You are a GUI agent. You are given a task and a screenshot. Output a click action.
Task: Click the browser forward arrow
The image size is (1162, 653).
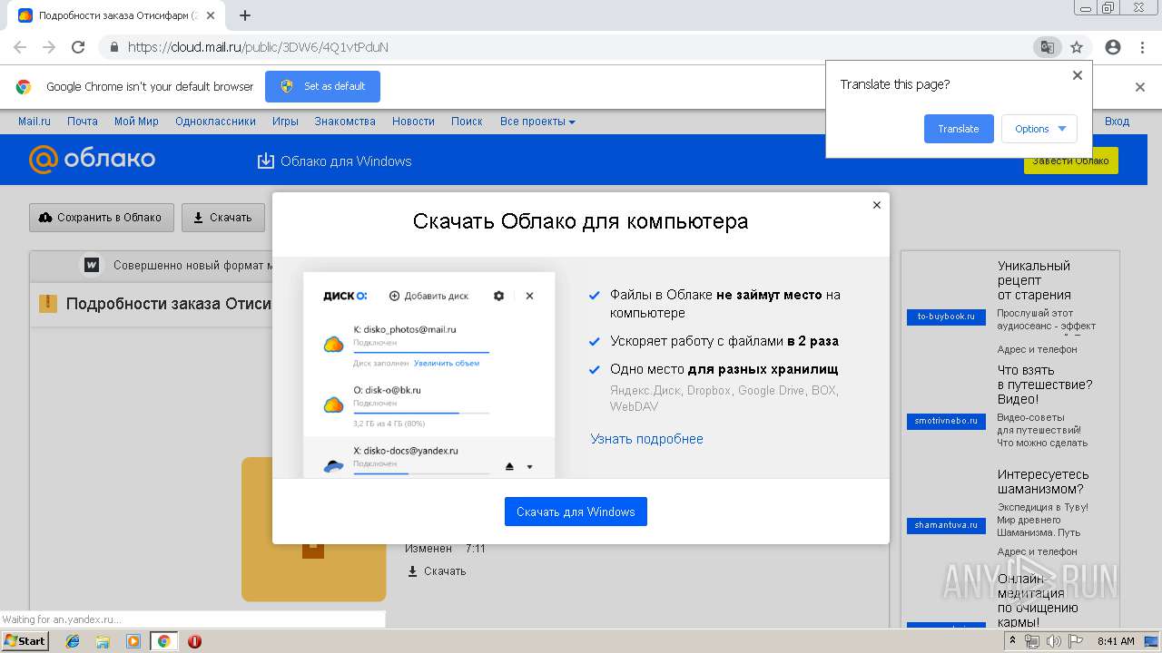(x=49, y=47)
